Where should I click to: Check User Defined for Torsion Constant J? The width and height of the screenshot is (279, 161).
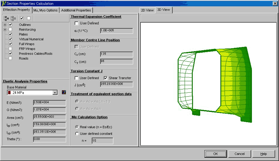point(76,78)
